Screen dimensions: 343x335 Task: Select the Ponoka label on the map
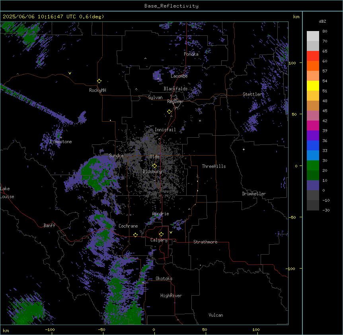[x=191, y=54]
